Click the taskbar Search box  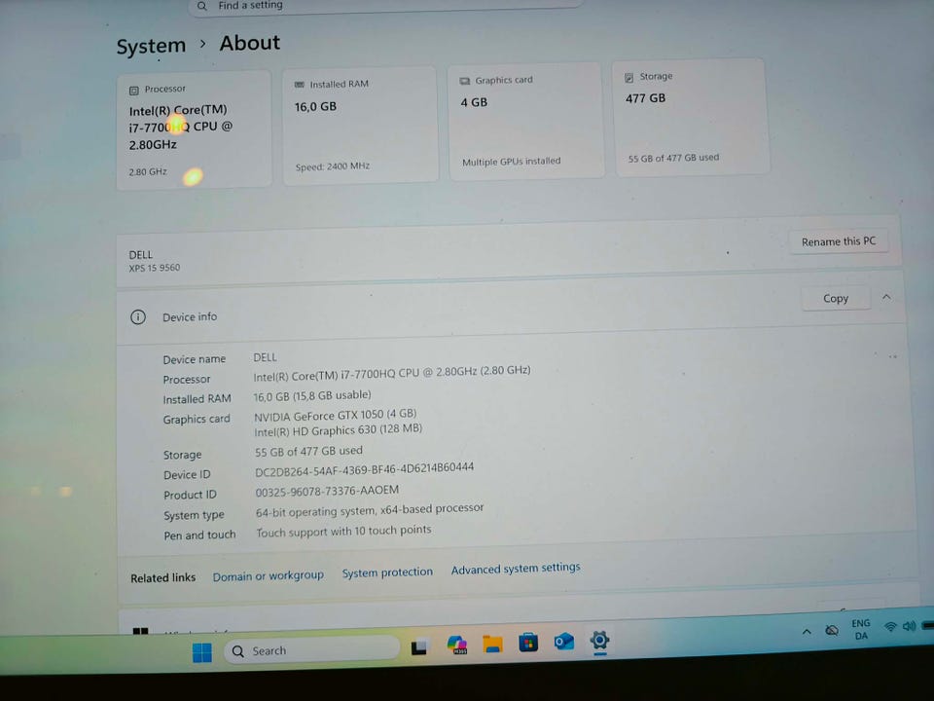coord(311,649)
